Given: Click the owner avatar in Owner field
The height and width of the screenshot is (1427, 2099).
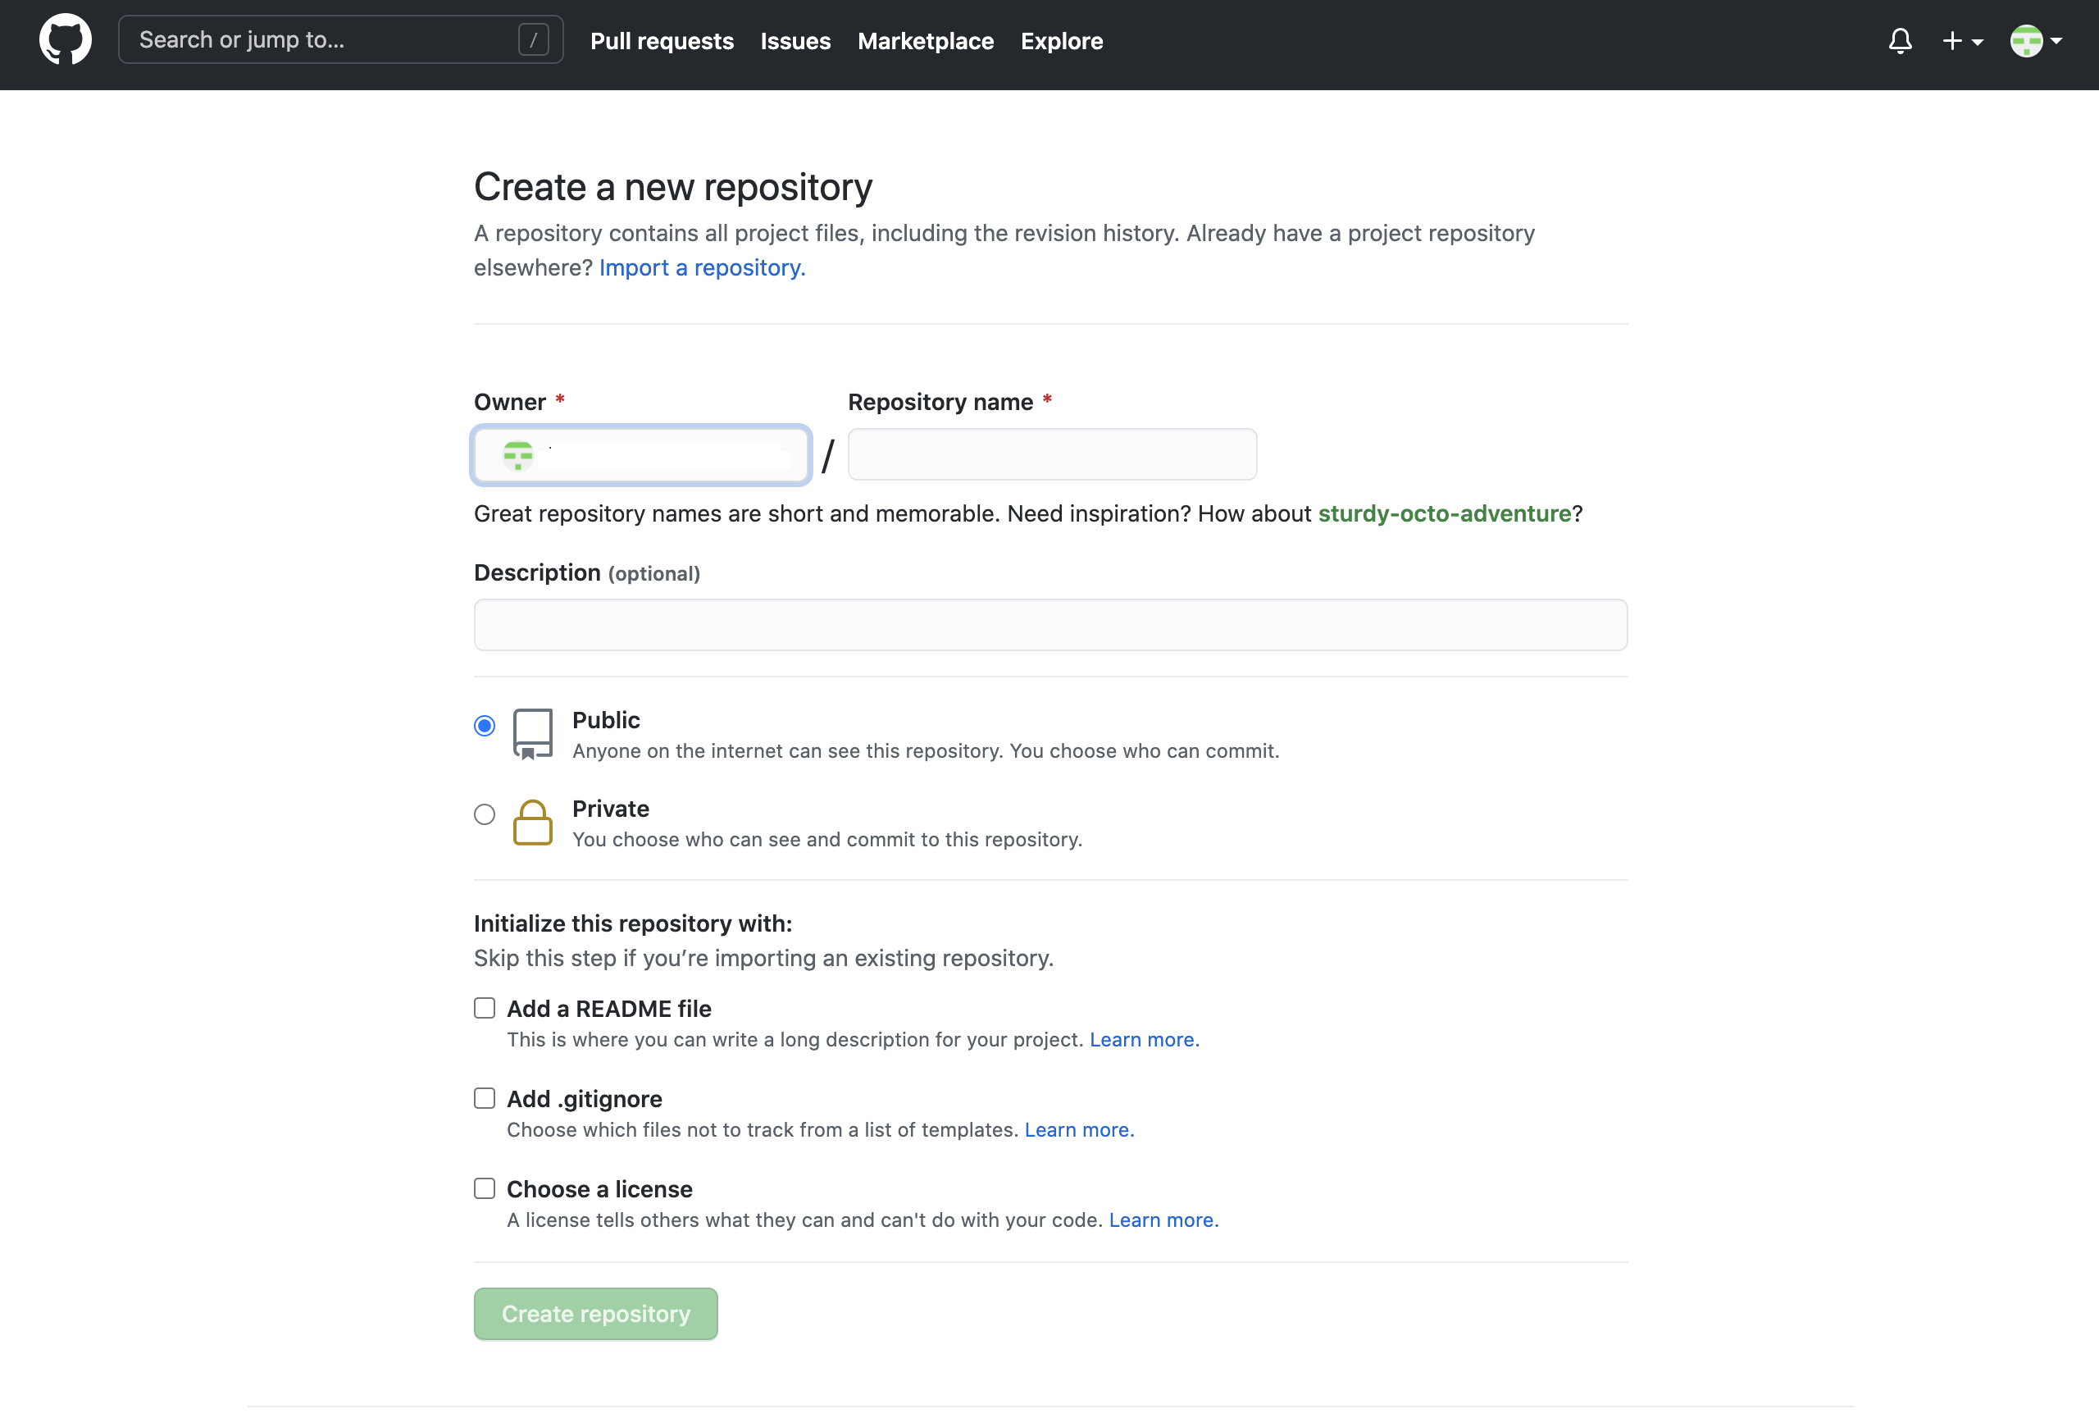Looking at the screenshot, I should 517,455.
